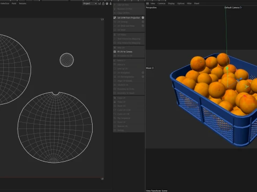
Task: Click the Max UV icon
Action: click(x=115, y=47)
